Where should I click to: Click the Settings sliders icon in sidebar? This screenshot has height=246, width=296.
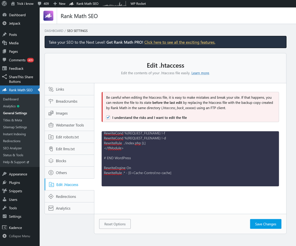[5, 216]
